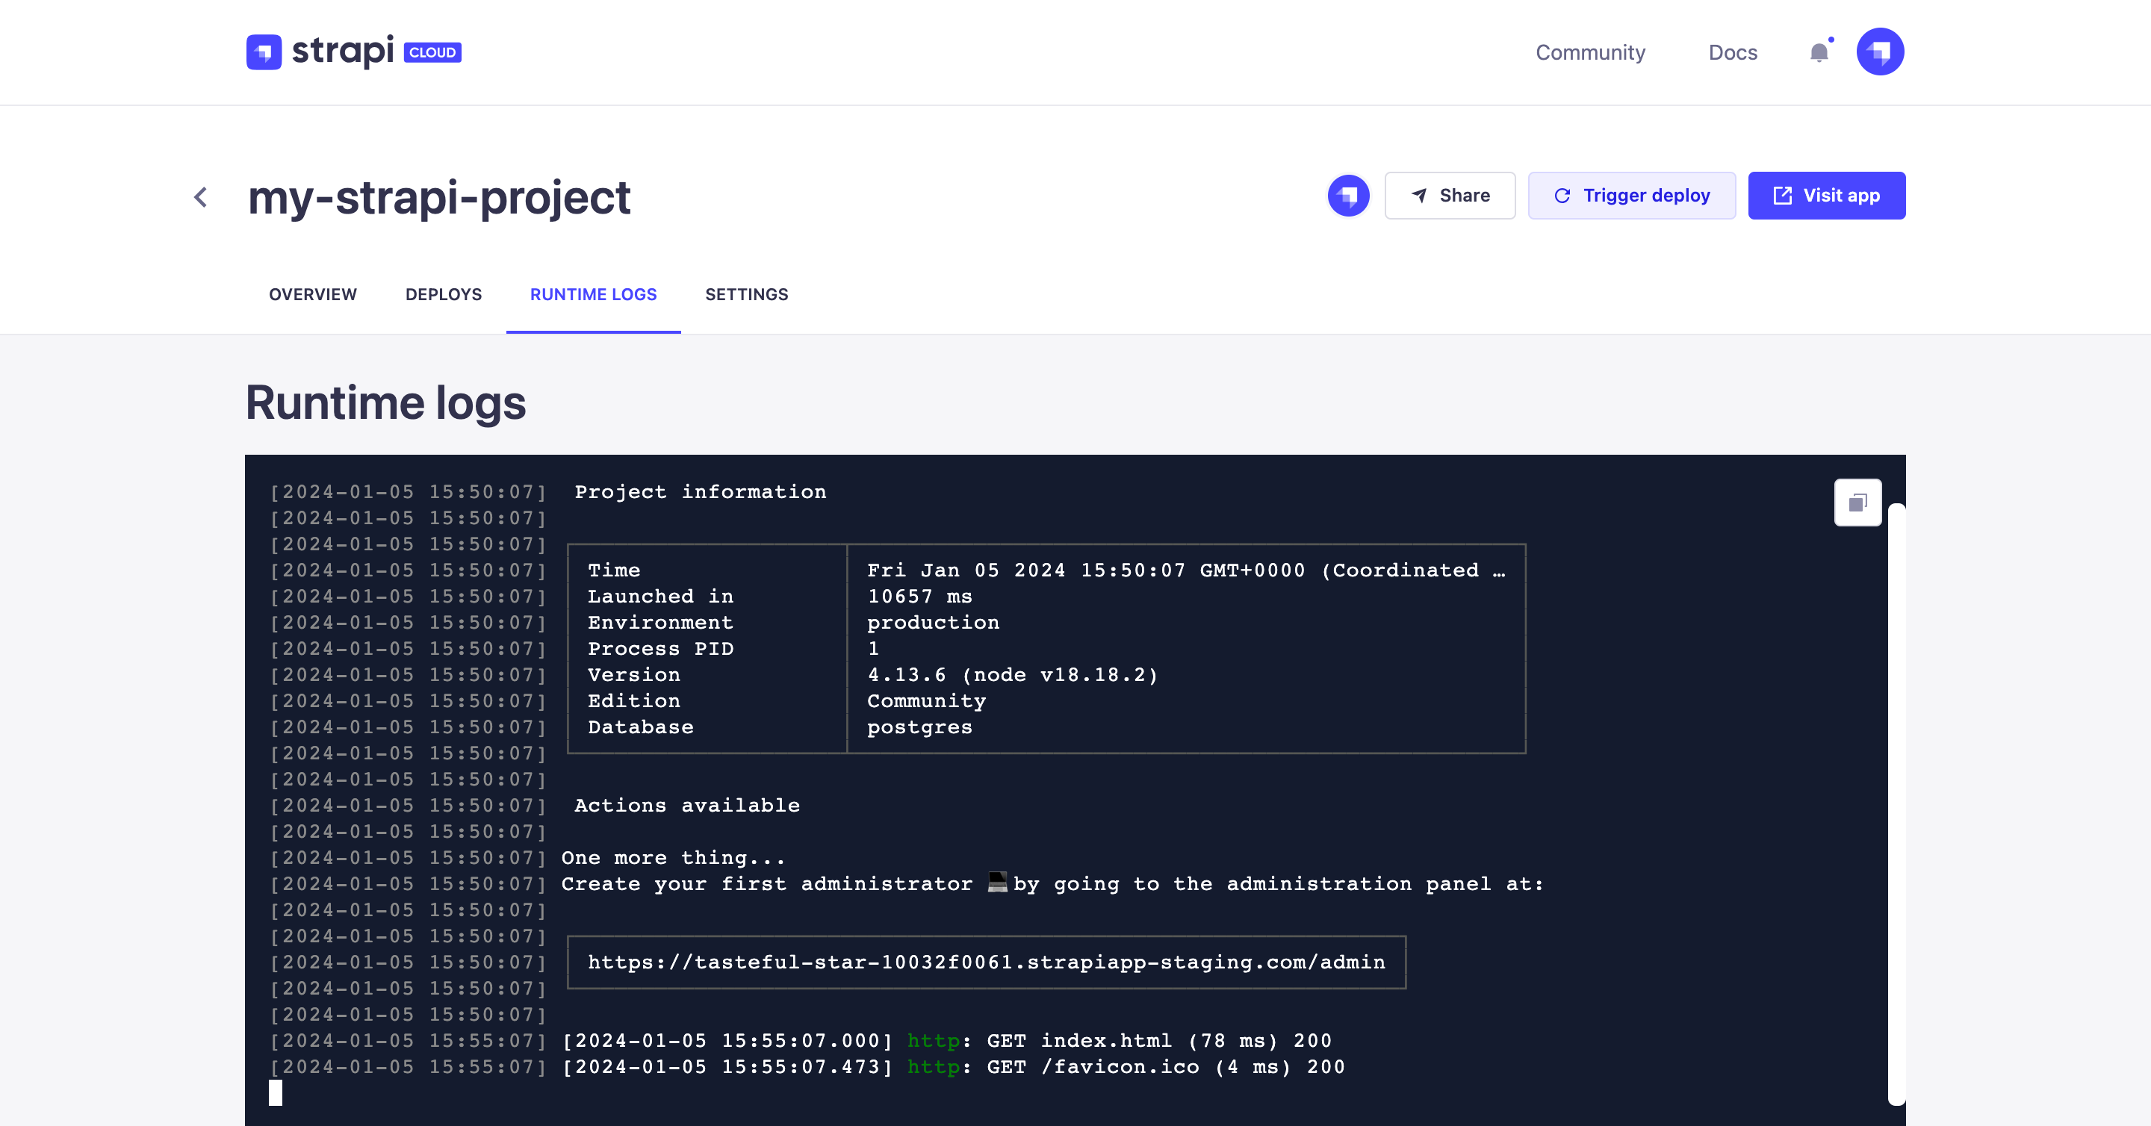Open your account avatar menu
Viewport: 2151px width, 1126px height.
click(x=1880, y=51)
